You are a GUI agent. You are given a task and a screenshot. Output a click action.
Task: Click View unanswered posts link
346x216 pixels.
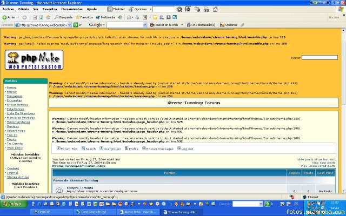click(318, 166)
